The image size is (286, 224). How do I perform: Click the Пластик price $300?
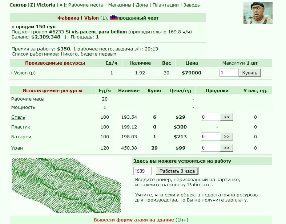pyautogui.click(x=180, y=127)
